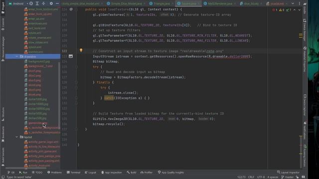
Task: Open the Android project view dropdown
Action: click(x=18, y=3)
